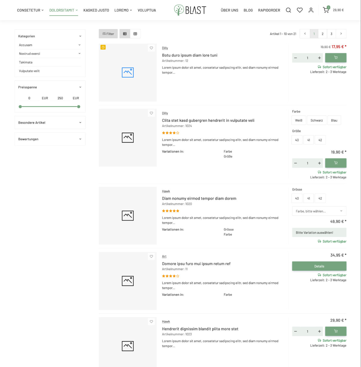This screenshot has height=367, width=361.
Task: Open the wishlist heart icon in header
Action: click(300, 10)
